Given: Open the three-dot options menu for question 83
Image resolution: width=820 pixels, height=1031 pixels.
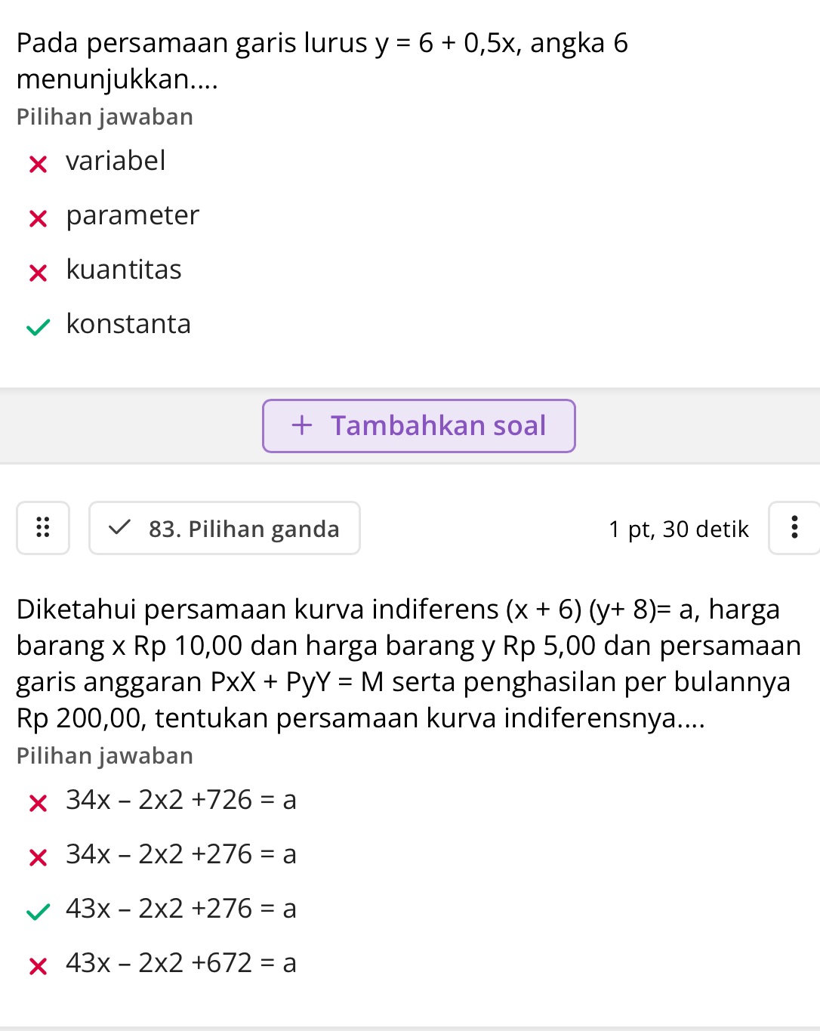Looking at the screenshot, I should [x=794, y=528].
